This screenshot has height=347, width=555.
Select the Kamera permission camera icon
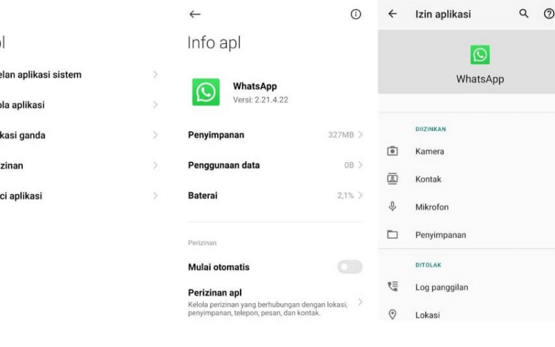coord(392,151)
